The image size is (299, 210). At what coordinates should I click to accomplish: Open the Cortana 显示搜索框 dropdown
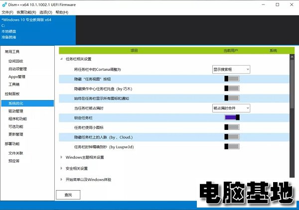231,70
